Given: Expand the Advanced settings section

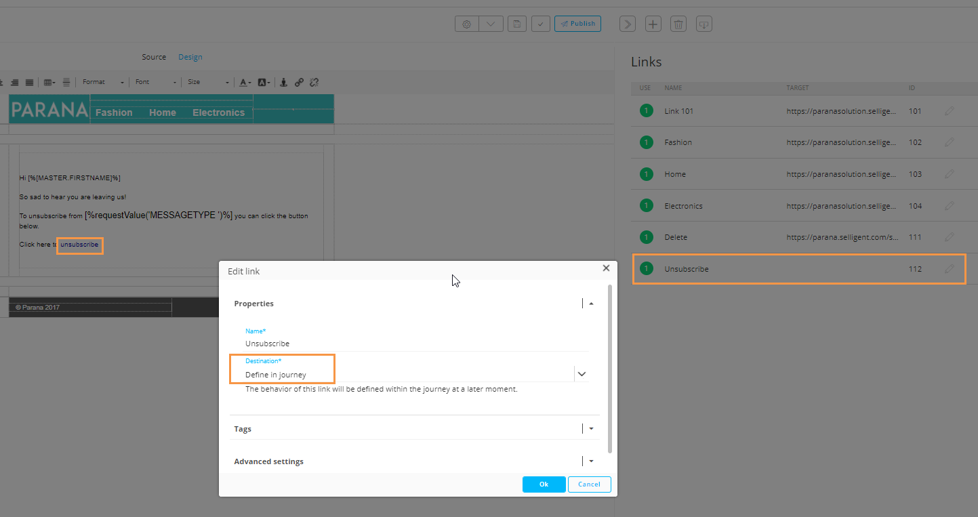Looking at the screenshot, I should coord(591,461).
